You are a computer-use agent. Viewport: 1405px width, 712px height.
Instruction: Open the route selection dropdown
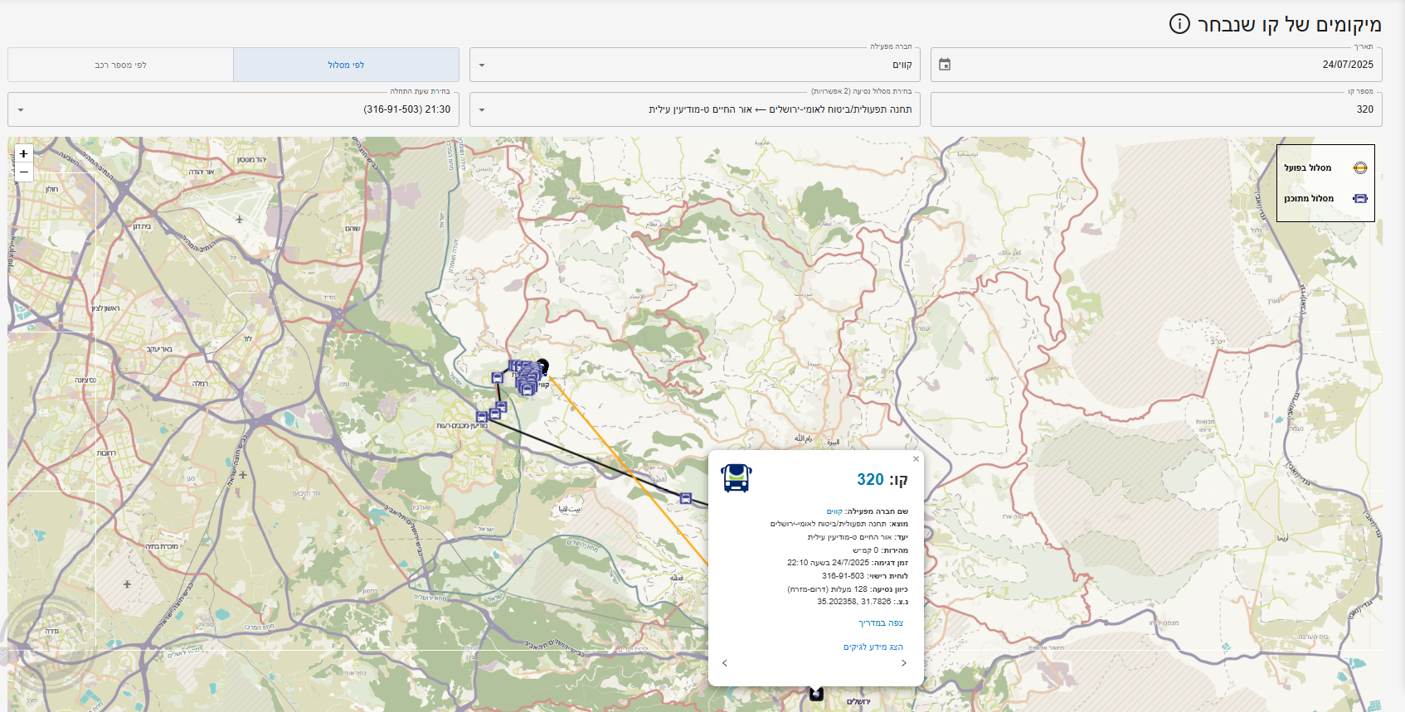pyautogui.click(x=695, y=109)
